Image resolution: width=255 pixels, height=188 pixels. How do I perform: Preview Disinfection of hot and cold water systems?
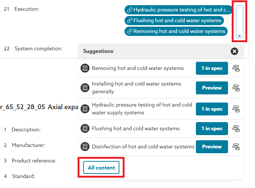212,147
